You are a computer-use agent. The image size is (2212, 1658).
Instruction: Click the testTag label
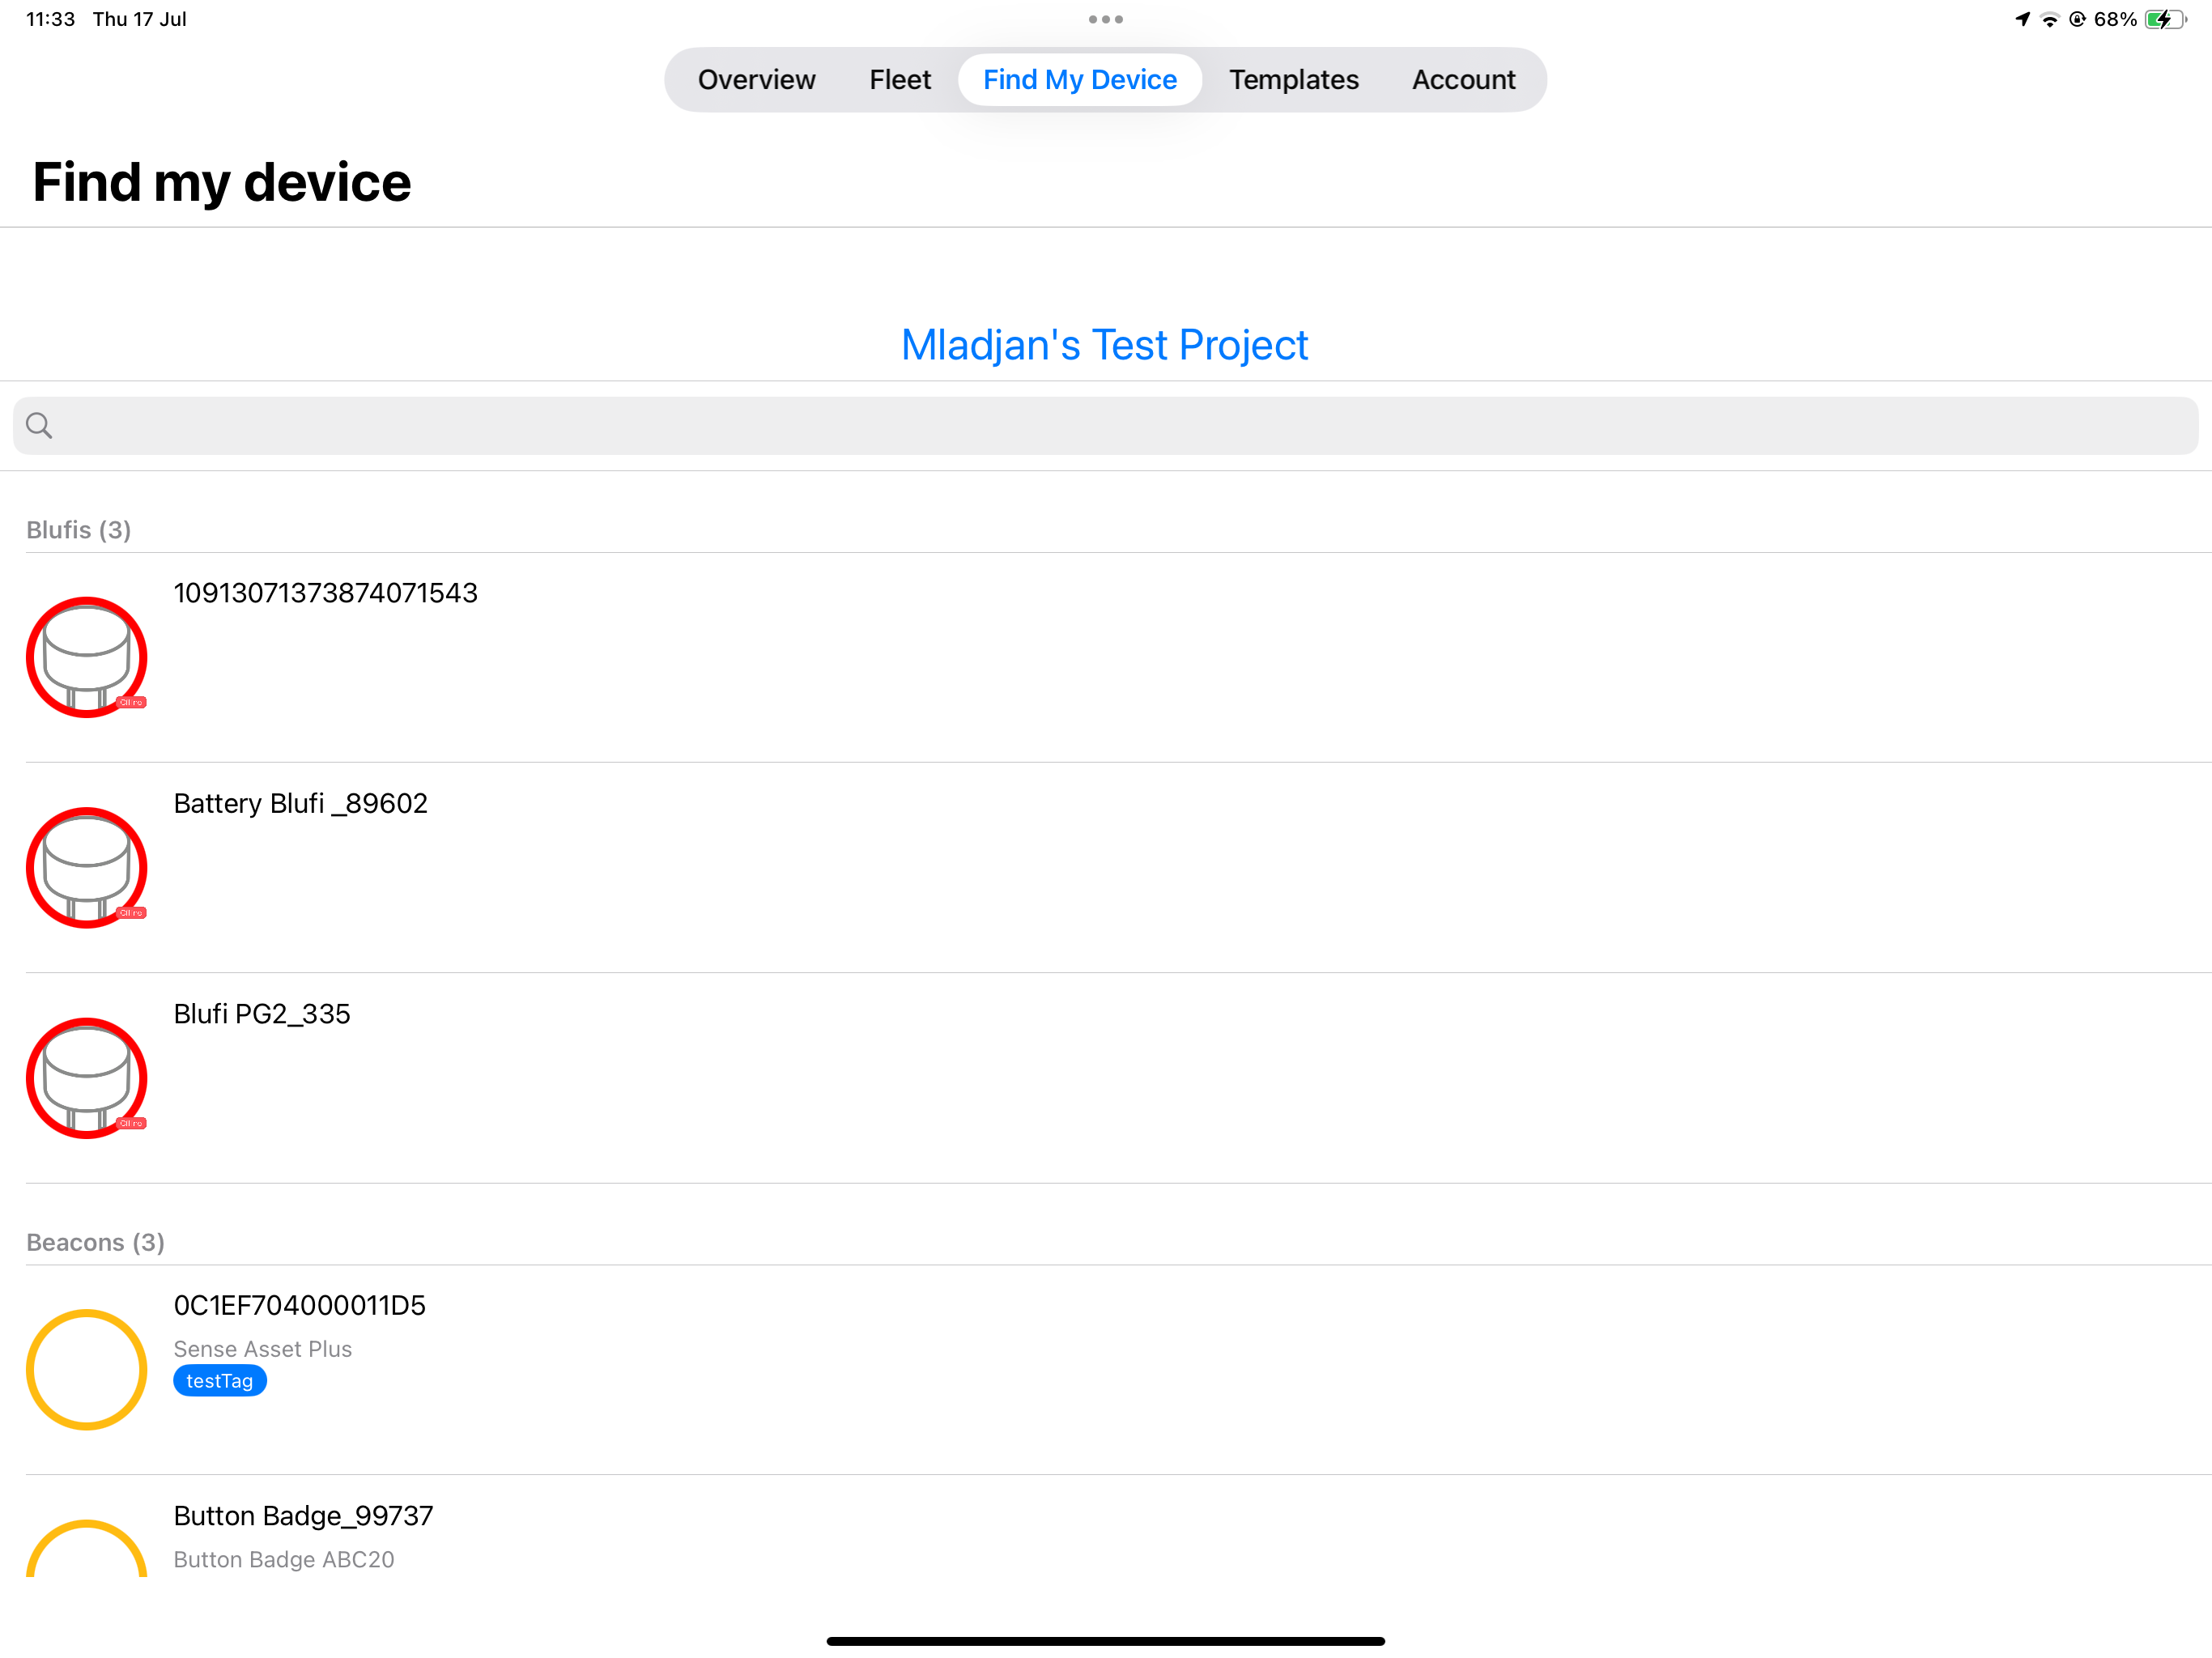[219, 1381]
